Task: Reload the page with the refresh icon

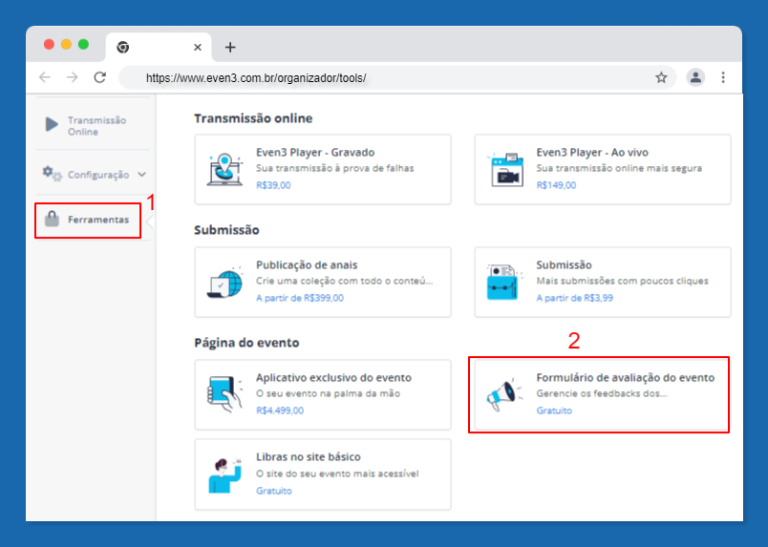Action: point(100,77)
